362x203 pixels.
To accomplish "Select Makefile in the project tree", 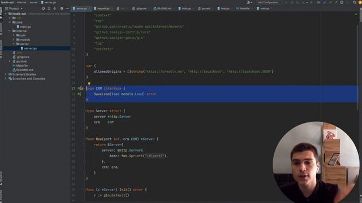I will pos(22,65).
